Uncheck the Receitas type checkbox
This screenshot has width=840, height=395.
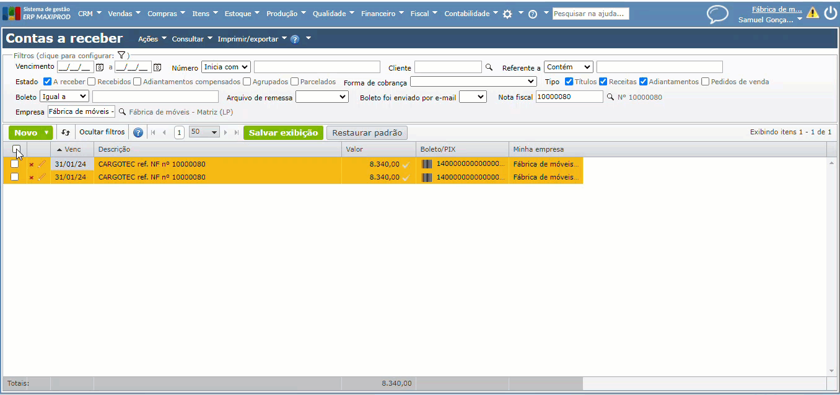[x=603, y=82]
